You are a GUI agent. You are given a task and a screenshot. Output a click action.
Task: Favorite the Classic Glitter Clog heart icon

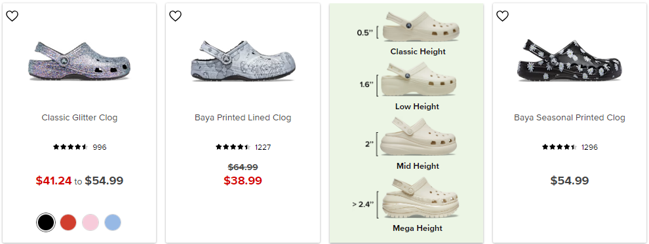[12, 16]
